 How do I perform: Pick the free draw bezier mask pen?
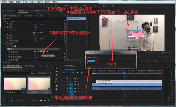click(15, 46)
